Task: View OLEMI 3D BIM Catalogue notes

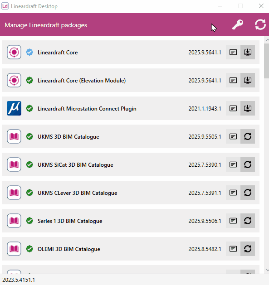Action: [233, 249]
